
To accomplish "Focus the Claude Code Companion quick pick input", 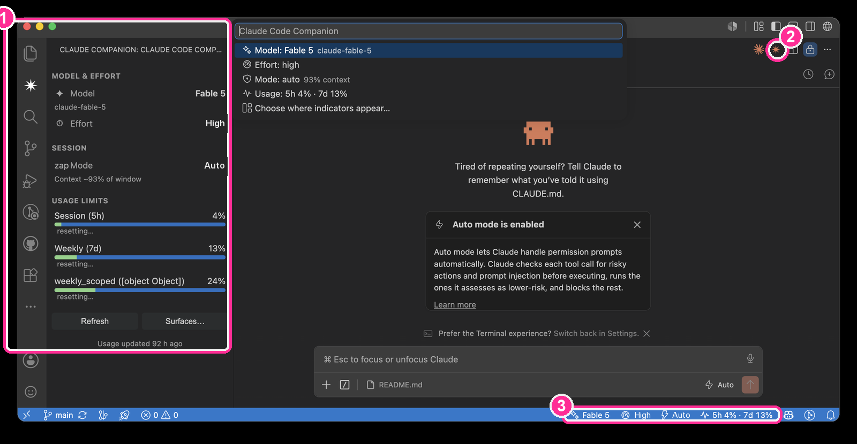I will click(428, 31).
